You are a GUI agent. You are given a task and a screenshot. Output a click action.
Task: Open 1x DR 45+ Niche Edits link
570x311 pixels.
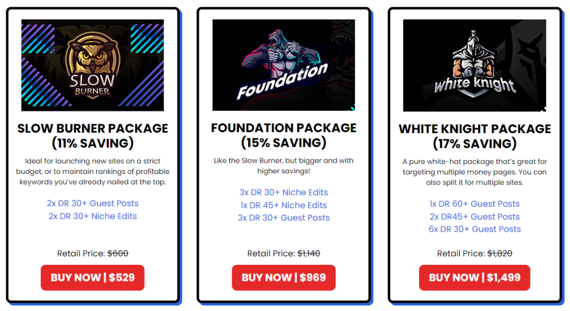pos(283,205)
